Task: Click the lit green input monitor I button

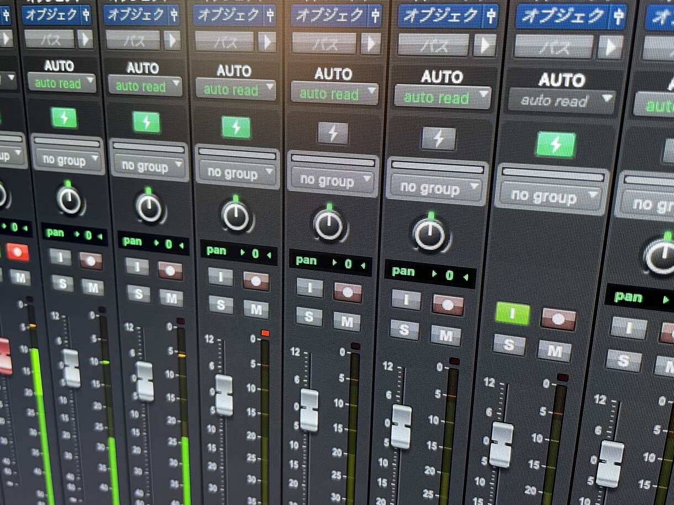Action: 512,314
